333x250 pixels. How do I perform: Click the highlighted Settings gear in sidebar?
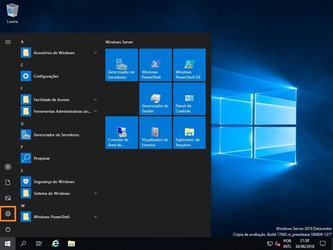pyautogui.click(x=8, y=214)
